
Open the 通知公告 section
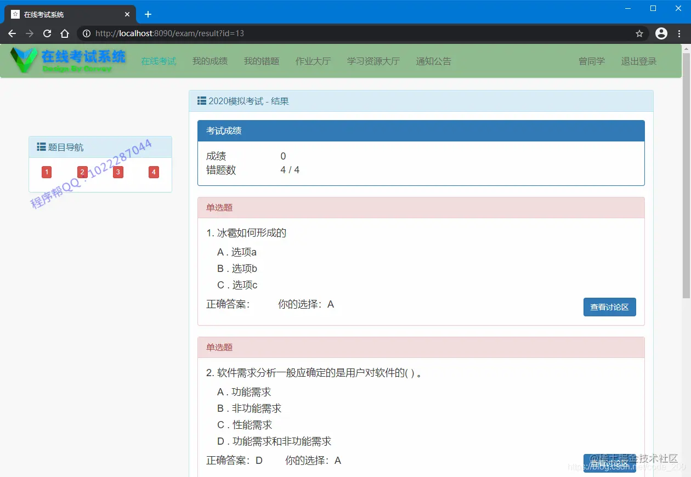433,61
